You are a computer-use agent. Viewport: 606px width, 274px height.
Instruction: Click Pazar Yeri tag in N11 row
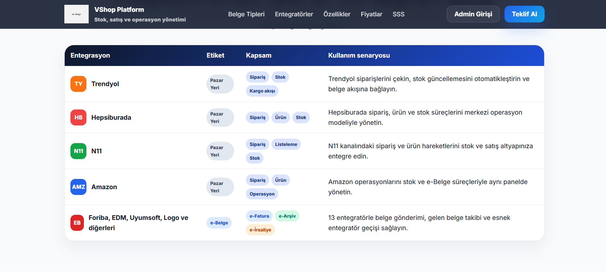pos(220,151)
